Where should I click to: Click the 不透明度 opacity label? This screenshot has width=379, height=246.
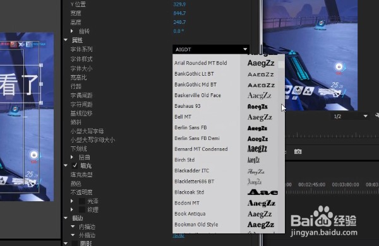(x=81, y=192)
